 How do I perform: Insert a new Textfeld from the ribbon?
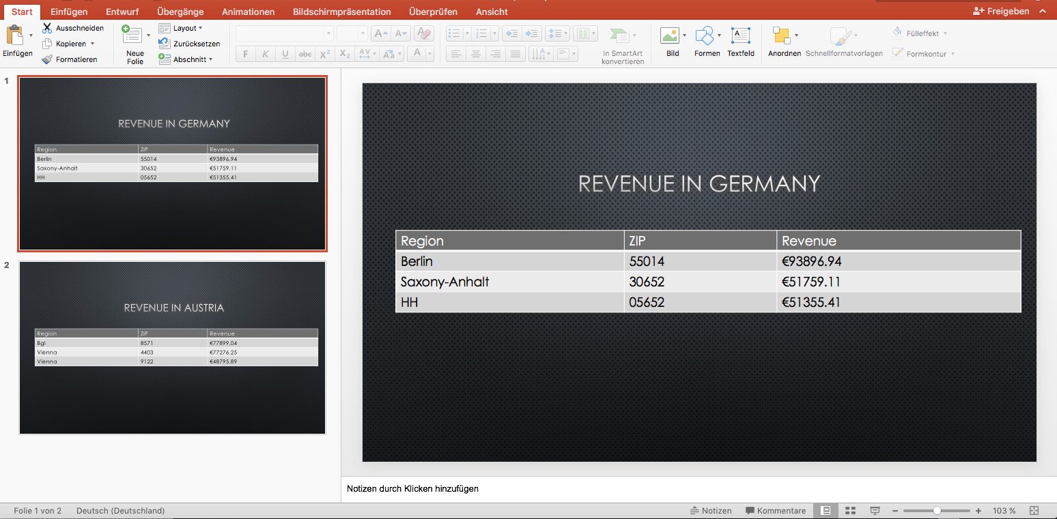click(741, 41)
